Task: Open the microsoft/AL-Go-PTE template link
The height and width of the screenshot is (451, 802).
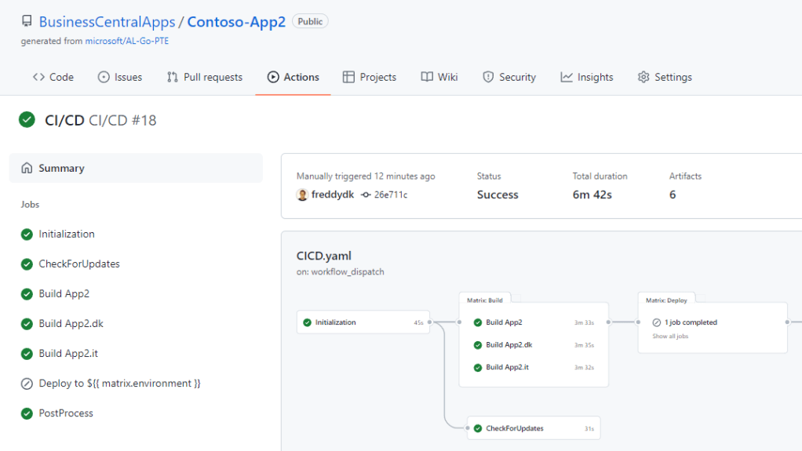Action: tap(127, 41)
